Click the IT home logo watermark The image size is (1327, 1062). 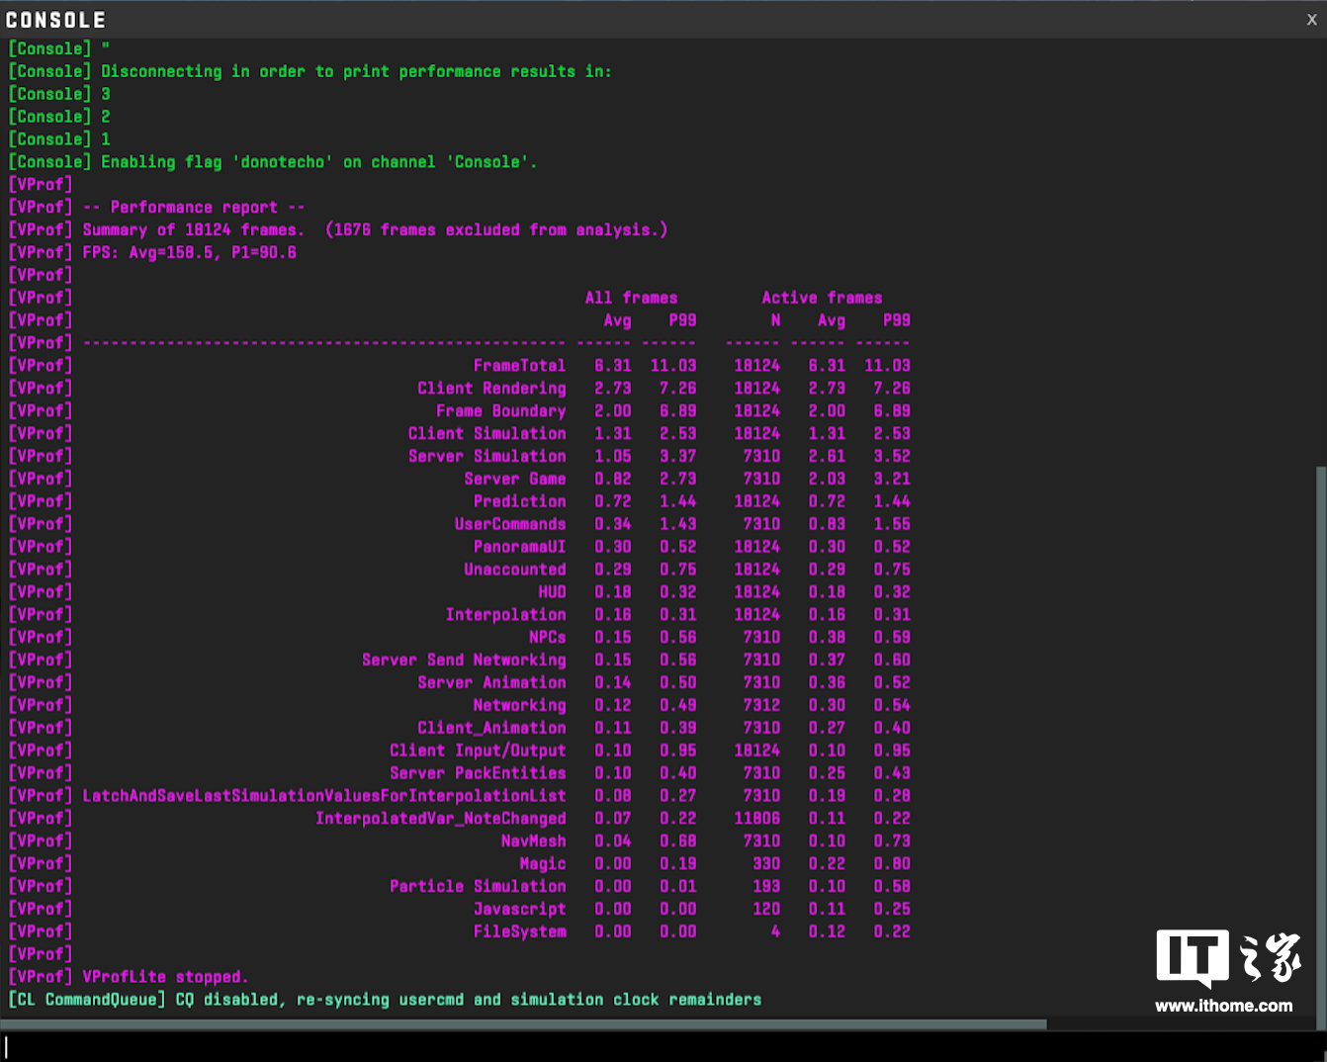[1227, 958]
